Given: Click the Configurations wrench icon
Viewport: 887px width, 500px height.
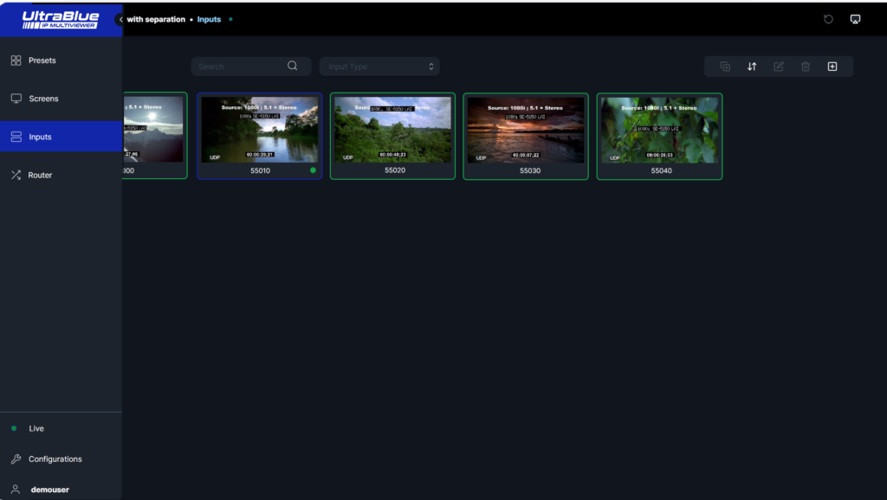Looking at the screenshot, I should coord(16,458).
